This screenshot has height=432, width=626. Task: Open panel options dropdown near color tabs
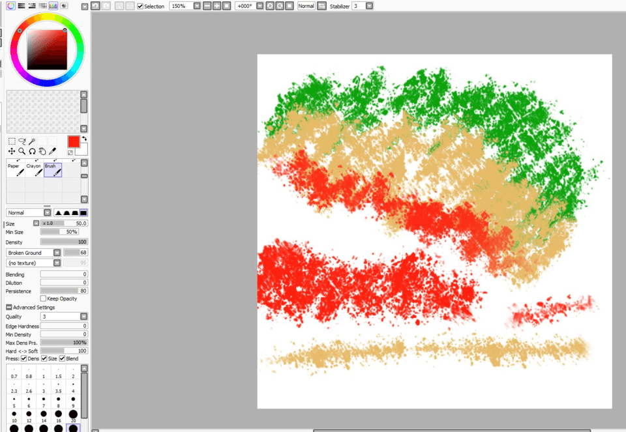click(85, 7)
